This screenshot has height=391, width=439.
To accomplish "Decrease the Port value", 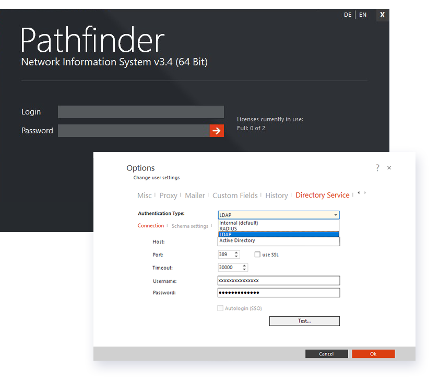I will (x=236, y=256).
